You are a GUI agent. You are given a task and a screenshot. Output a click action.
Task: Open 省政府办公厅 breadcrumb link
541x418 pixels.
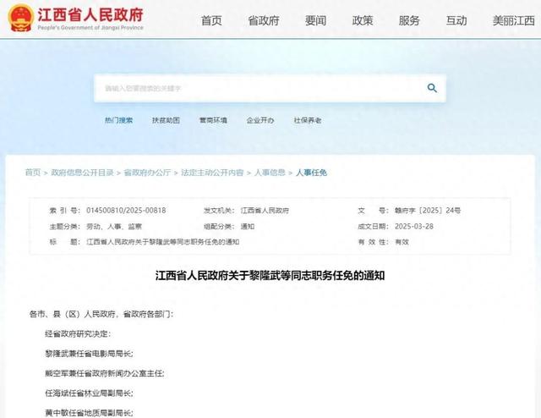(147, 172)
